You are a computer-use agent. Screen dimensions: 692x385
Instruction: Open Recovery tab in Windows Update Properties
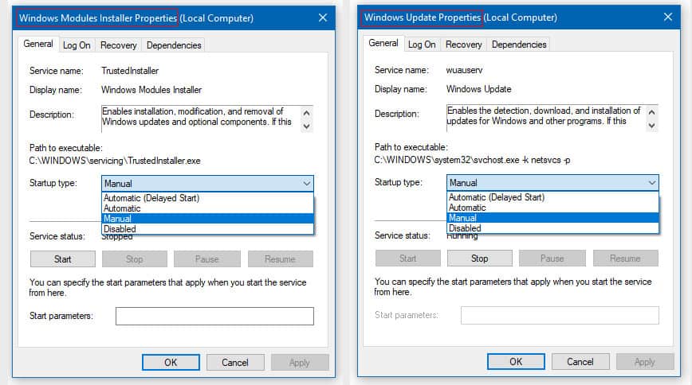pyautogui.click(x=463, y=44)
